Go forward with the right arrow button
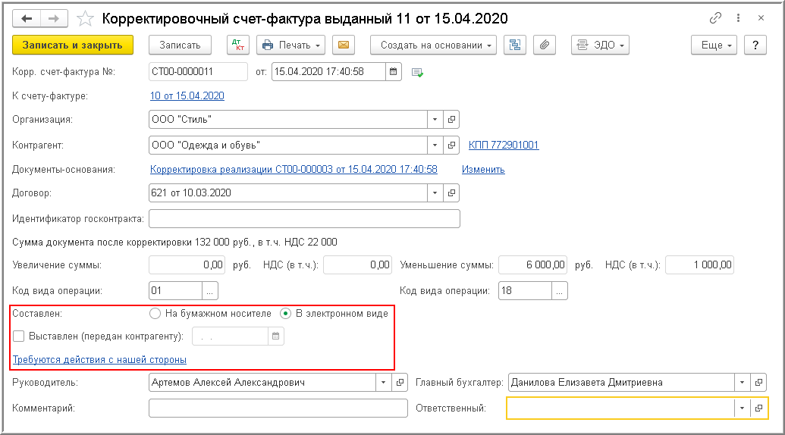This screenshot has height=435, width=785. [54, 18]
